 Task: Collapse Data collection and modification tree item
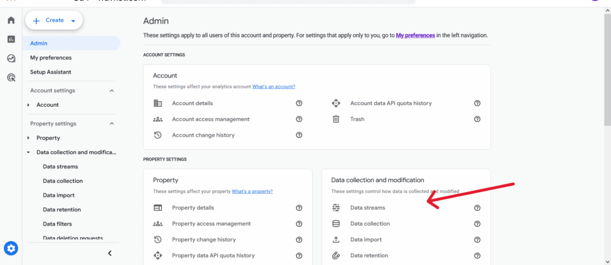coord(29,152)
